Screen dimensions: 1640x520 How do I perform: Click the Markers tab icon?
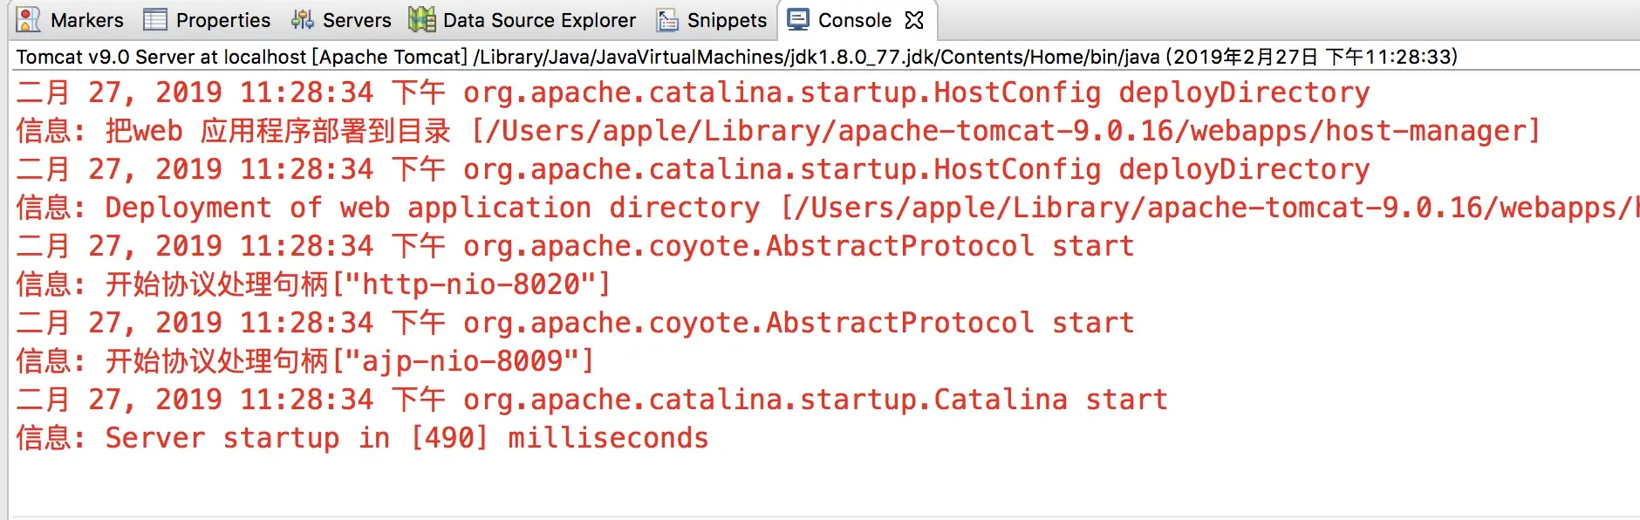point(28,19)
